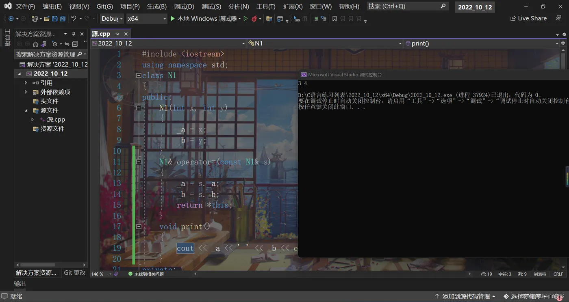Image resolution: width=569 pixels, height=302 pixels.
Task: Pin the Solution Explorer panel
Action: [x=74, y=34]
